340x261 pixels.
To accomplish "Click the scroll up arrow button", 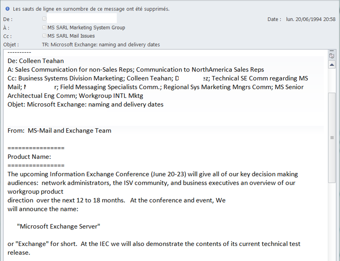I will pos(332,65).
